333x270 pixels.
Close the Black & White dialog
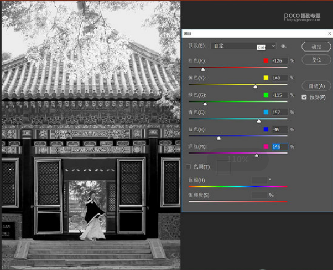point(330,33)
